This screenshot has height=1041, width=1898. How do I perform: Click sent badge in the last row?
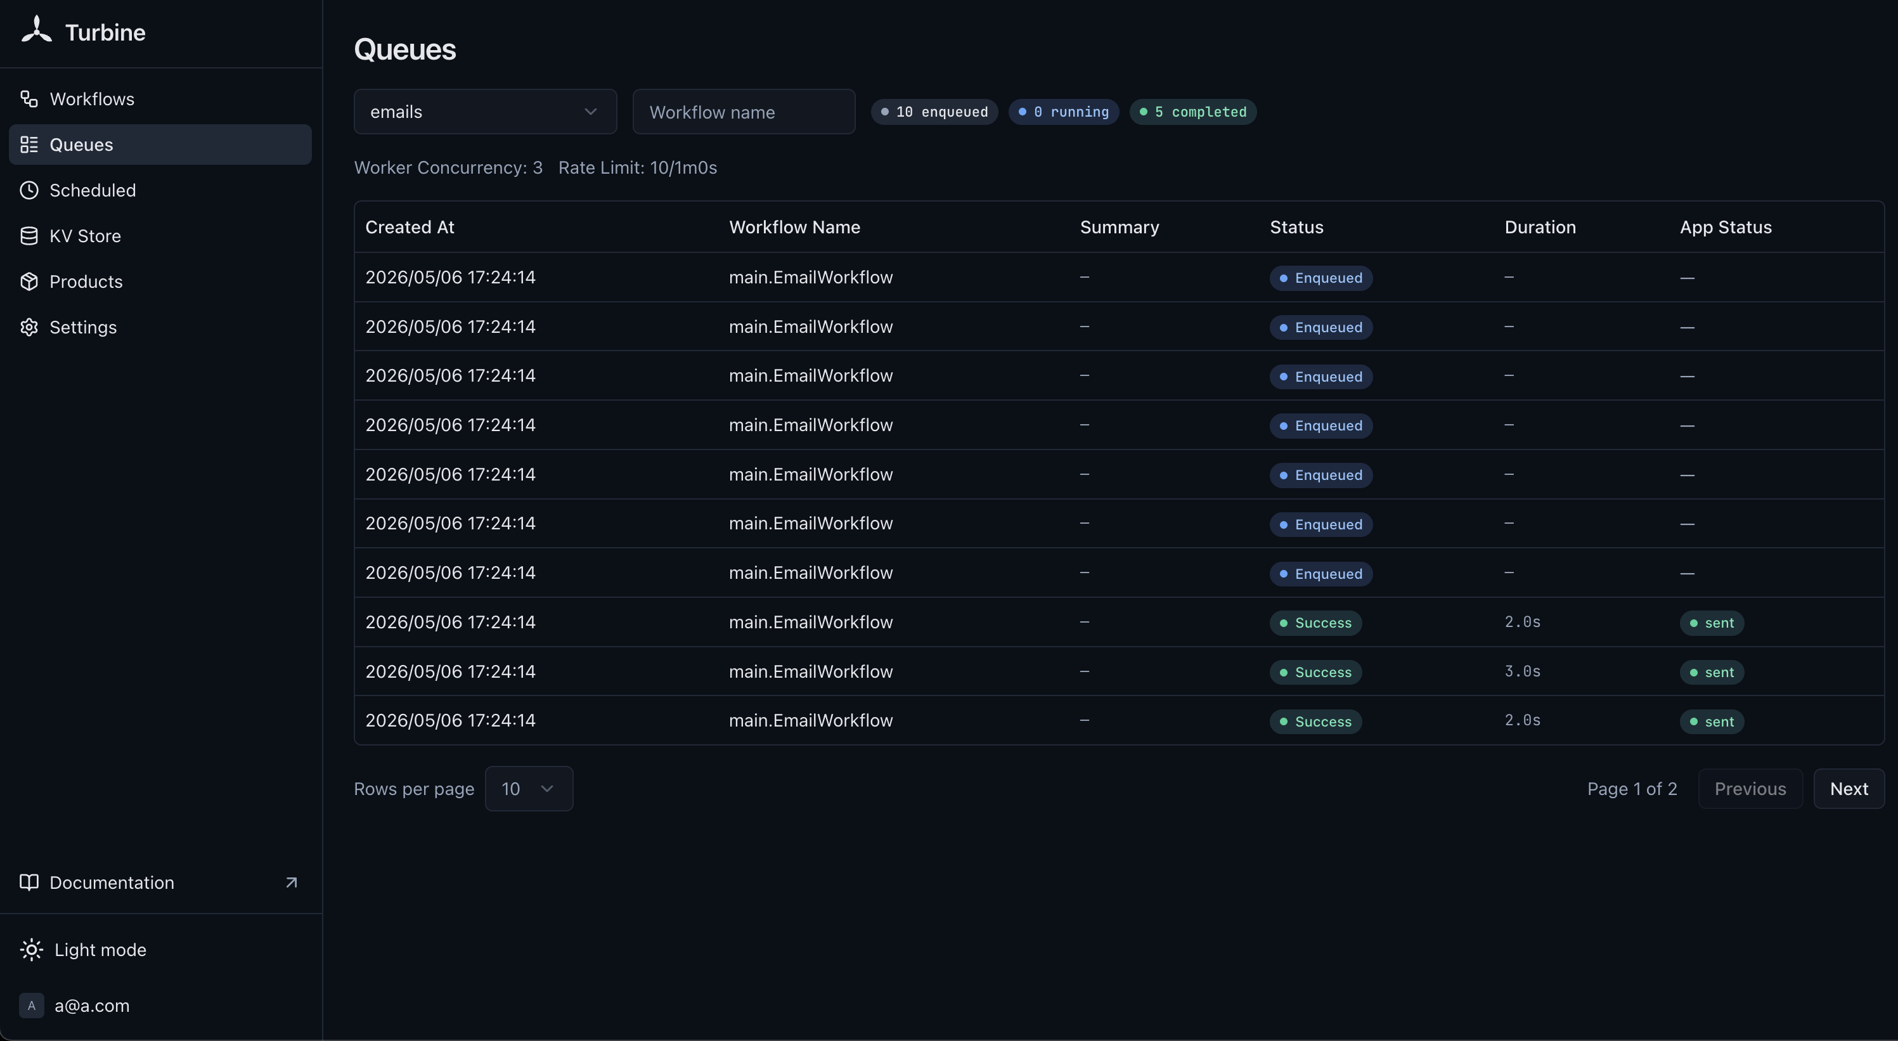point(1712,722)
